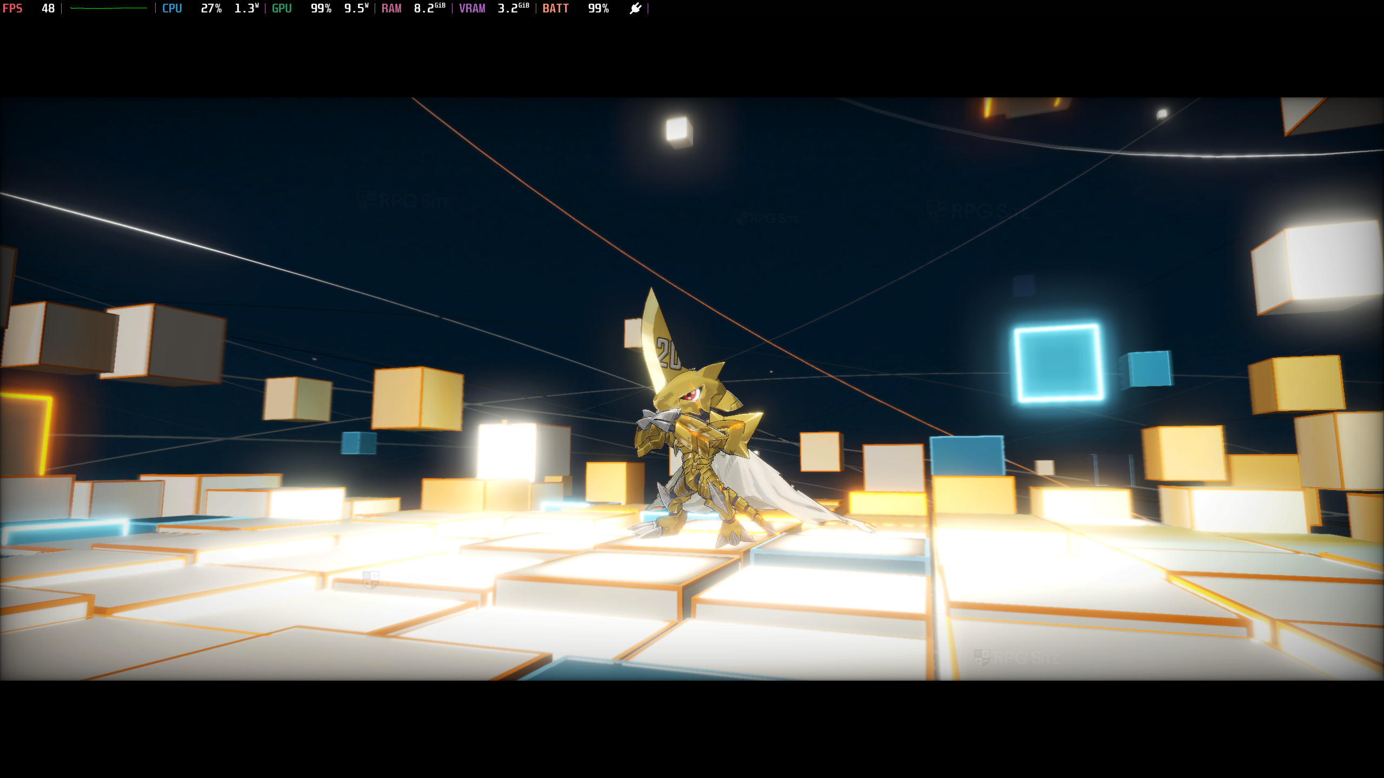The width and height of the screenshot is (1384, 778).
Task: Click the green frametime graph line
Action: pyautogui.click(x=108, y=8)
